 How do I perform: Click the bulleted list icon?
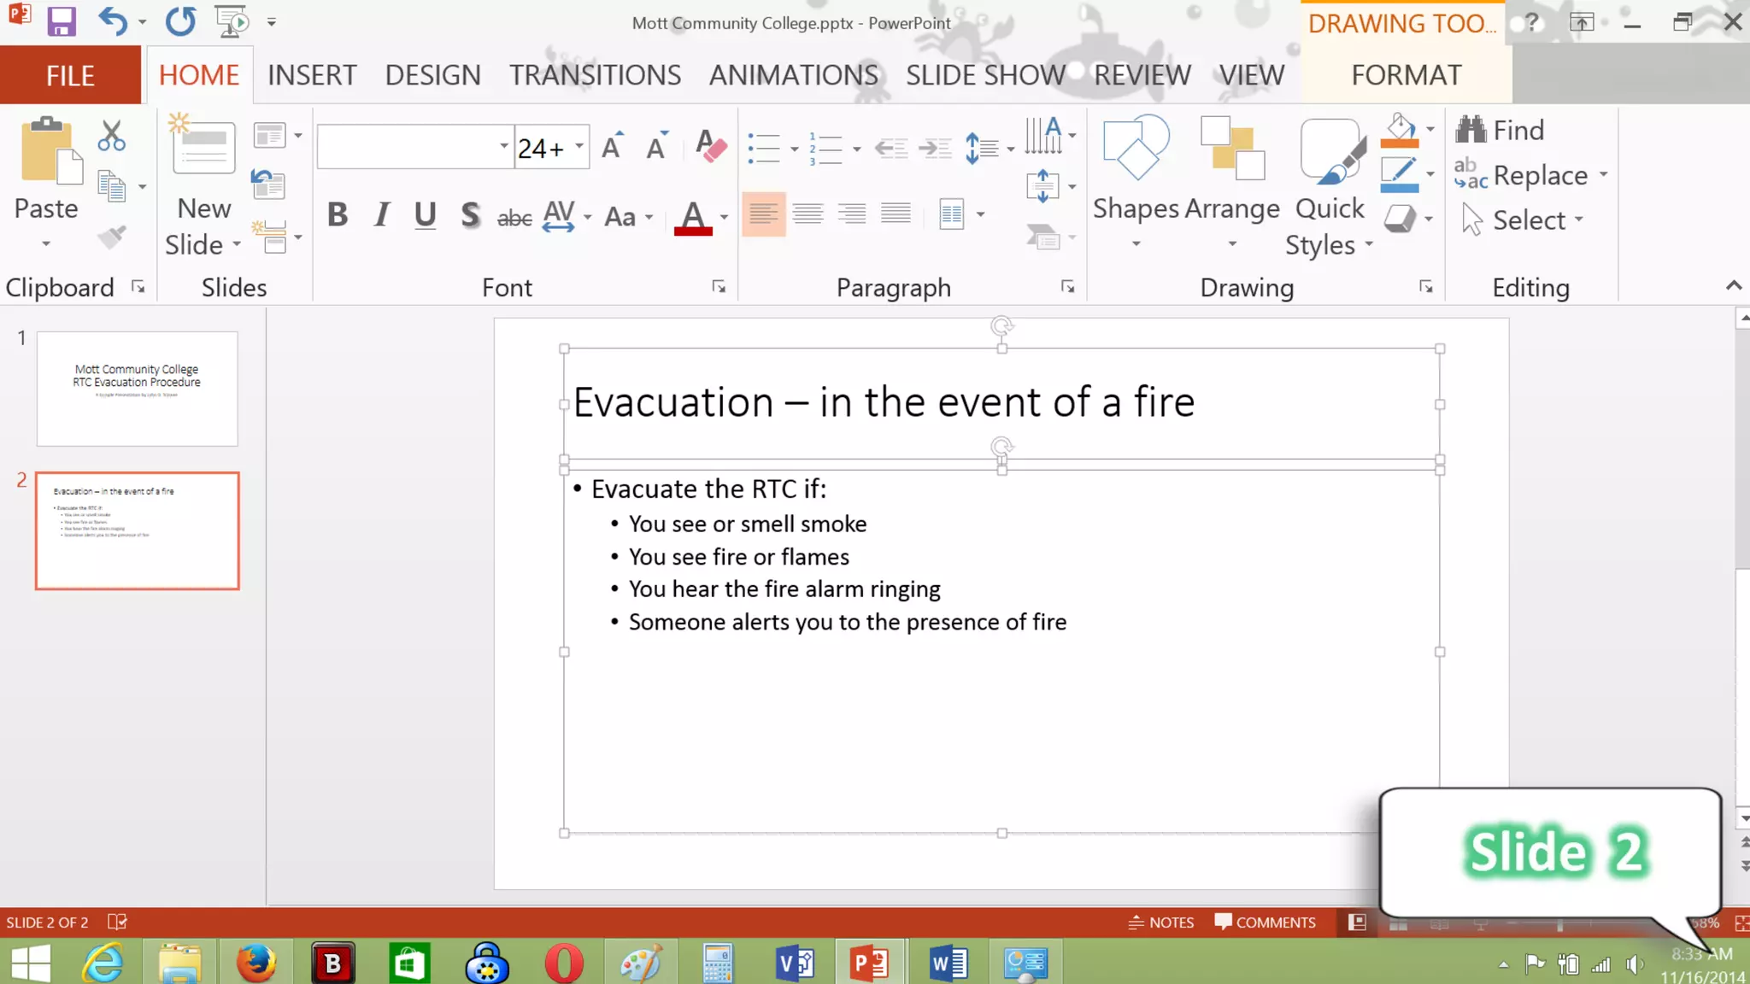pos(763,148)
